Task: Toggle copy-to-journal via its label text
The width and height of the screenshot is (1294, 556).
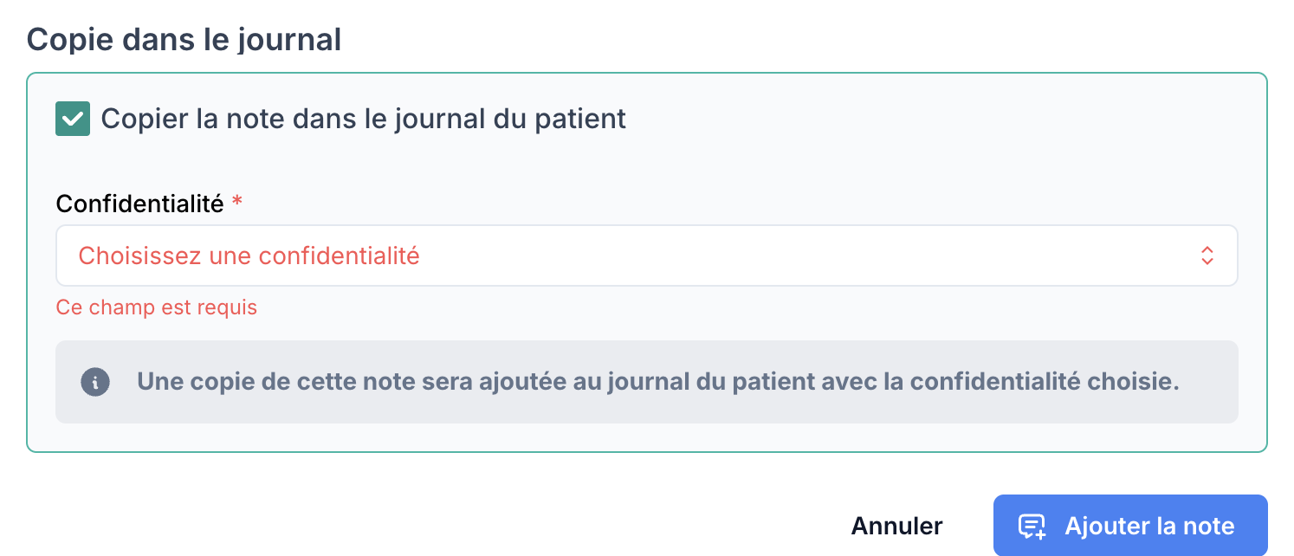Action: tap(363, 119)
